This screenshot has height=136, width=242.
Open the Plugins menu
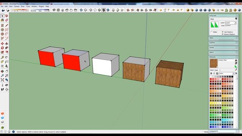pyautogui.click(x=41, y=6)
